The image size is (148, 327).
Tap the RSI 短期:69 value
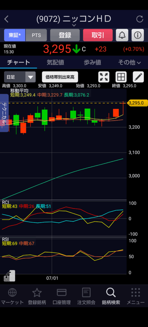[x=10, y=243]
